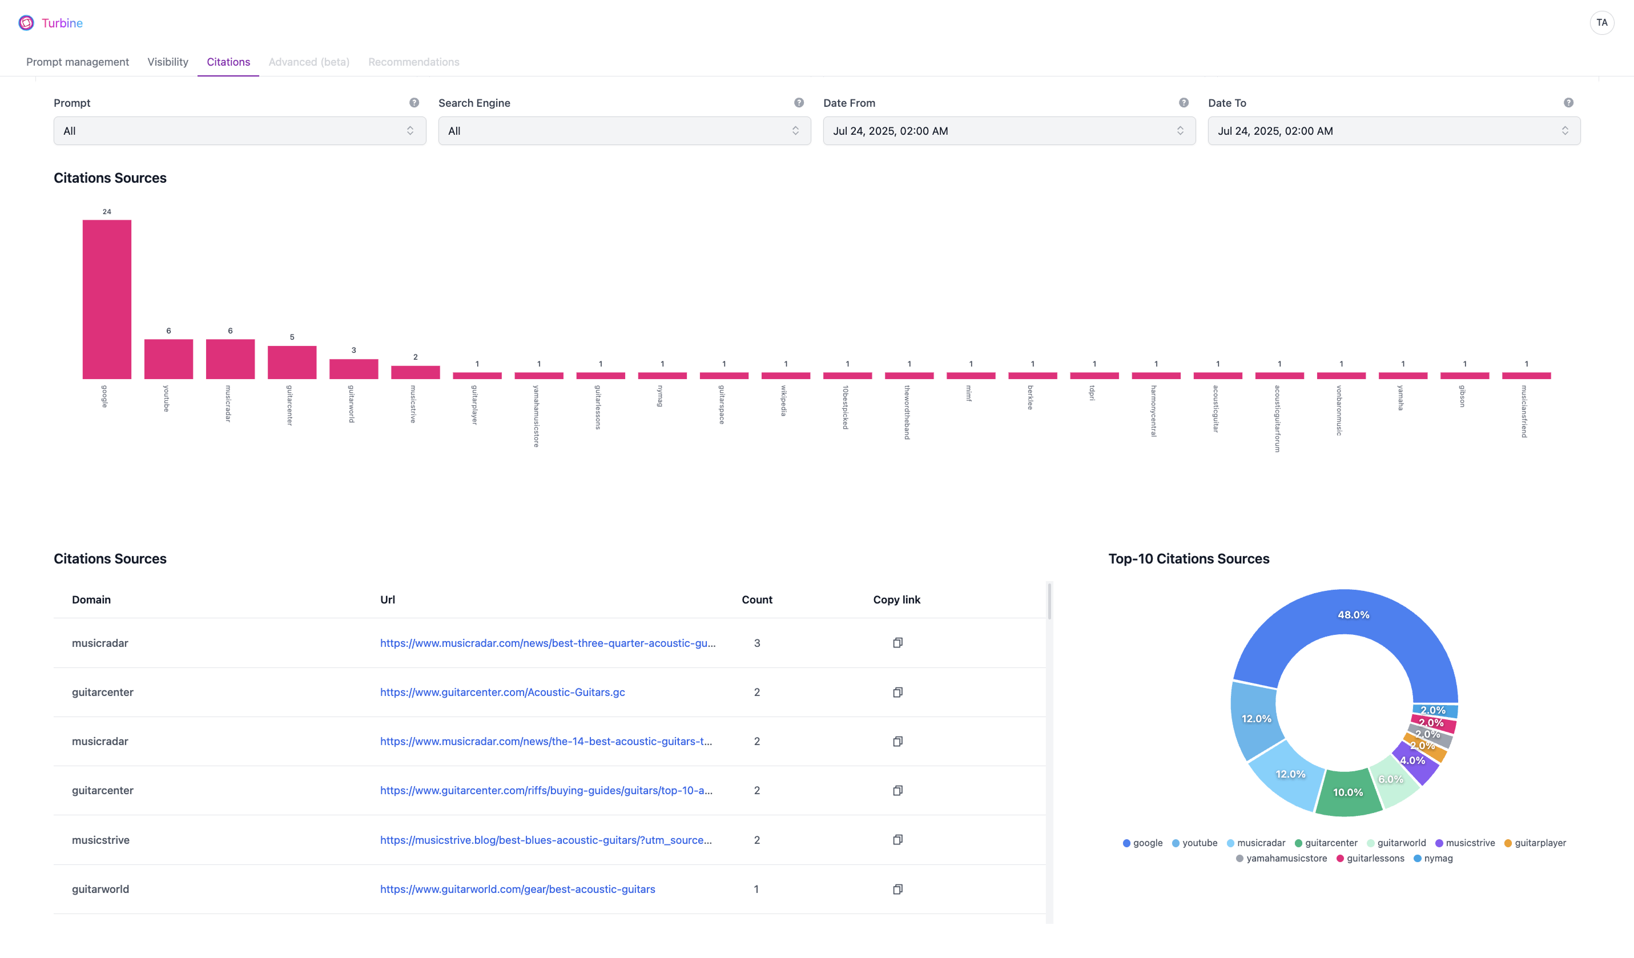Open the TA user avatar menu

[x=1601, y=23]
